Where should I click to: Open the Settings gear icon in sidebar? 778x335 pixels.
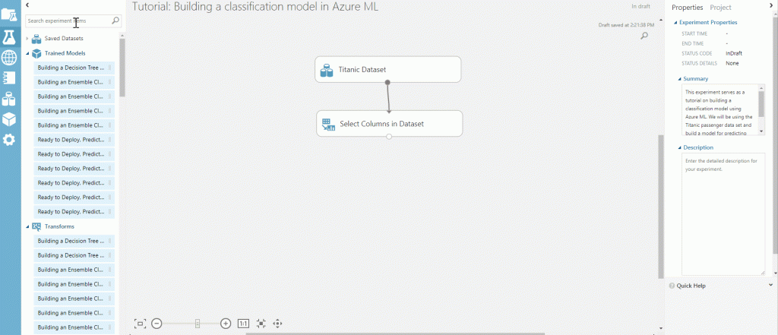[9, 140]
